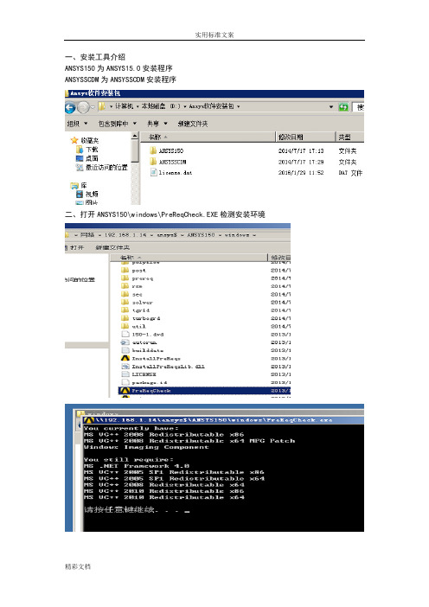Screen dimensions: 429x607
Task: Sort by the 名称 column in the windows folder
Action: pyautogui.click(x=189, y=258)
